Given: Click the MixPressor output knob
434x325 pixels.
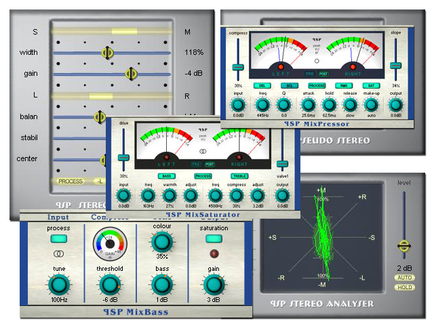Looking at the screenshot, I should click(396, 105).
